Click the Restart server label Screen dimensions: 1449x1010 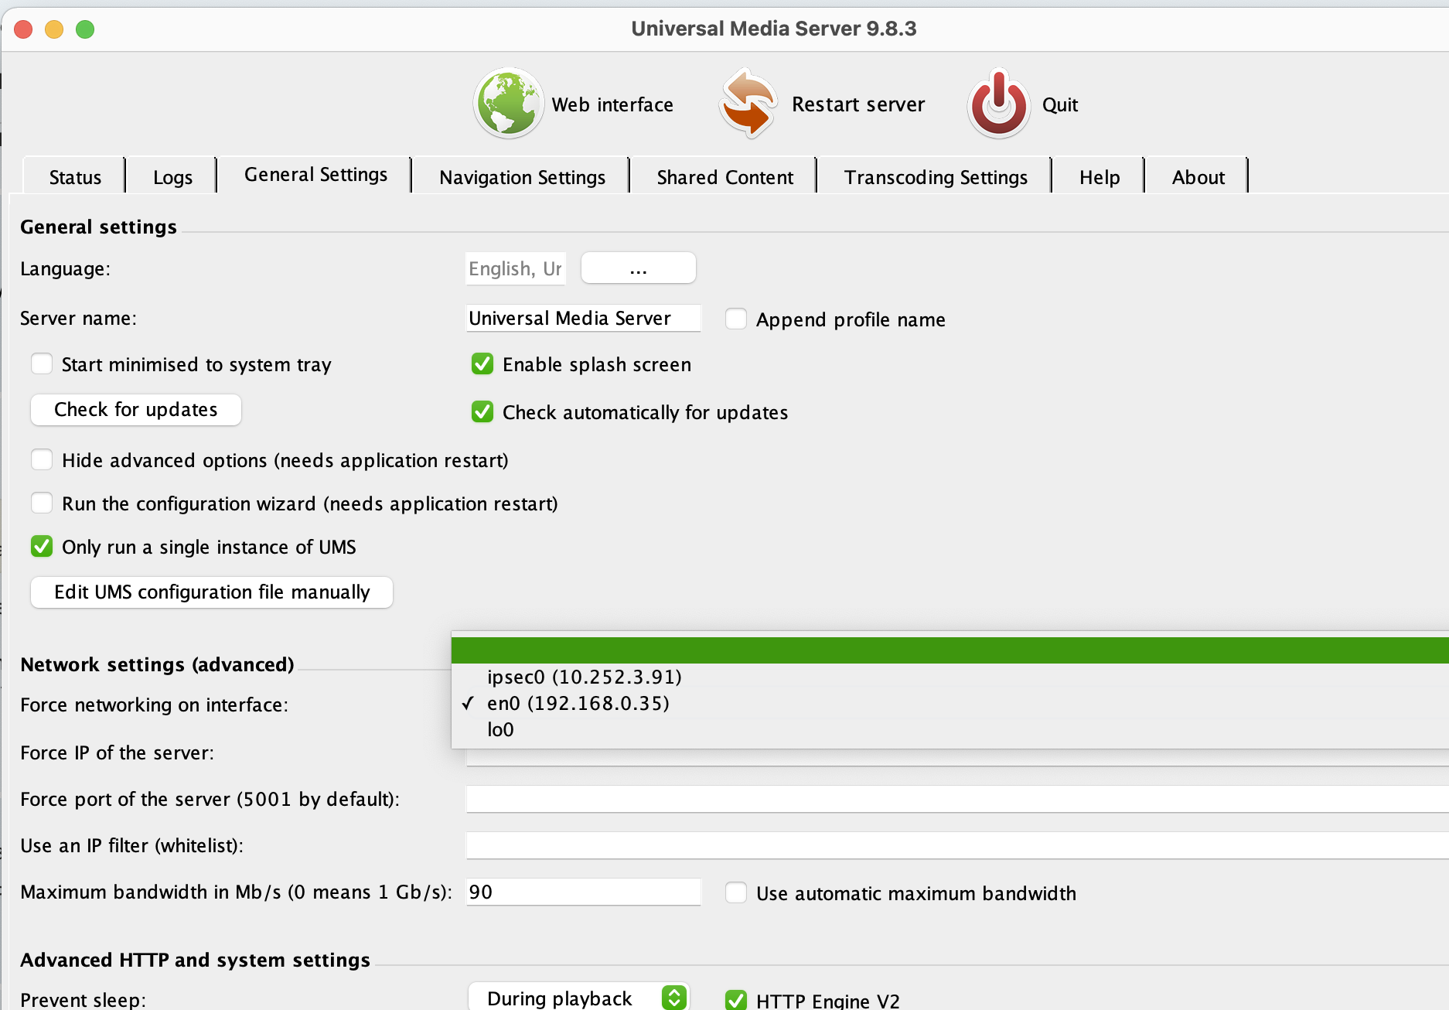[858, 104]
